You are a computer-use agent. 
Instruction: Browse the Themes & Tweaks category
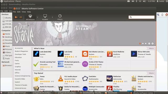click(x=21, y=85)
